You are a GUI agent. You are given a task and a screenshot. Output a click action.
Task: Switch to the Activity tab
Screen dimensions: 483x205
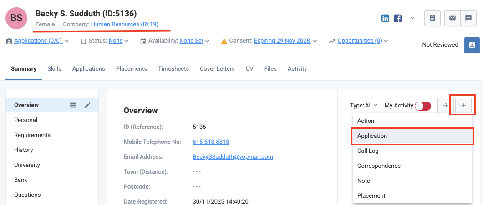[x=297, y=69]
